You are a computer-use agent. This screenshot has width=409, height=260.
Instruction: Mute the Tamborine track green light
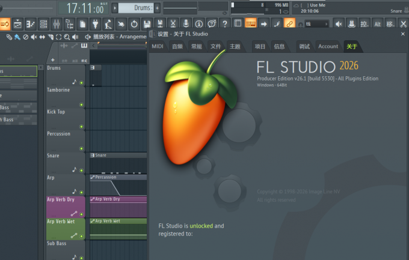[x=81, y=104]
